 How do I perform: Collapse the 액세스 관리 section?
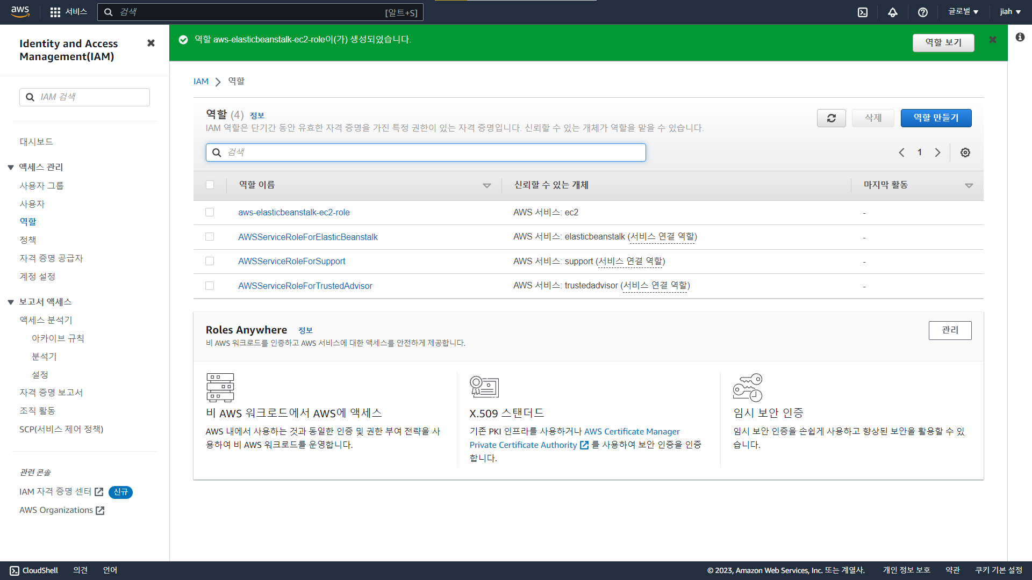point(11,168)
